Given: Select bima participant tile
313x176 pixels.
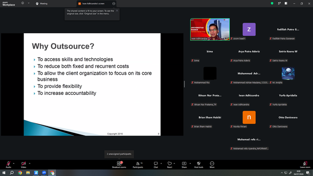Looking at the screenshot, I should pos(210,51).
